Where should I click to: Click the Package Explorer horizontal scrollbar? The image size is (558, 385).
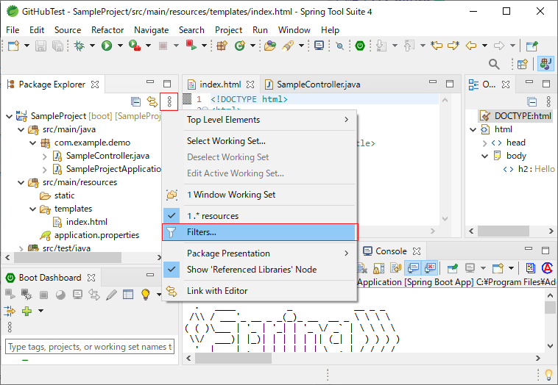pos(68,257)
